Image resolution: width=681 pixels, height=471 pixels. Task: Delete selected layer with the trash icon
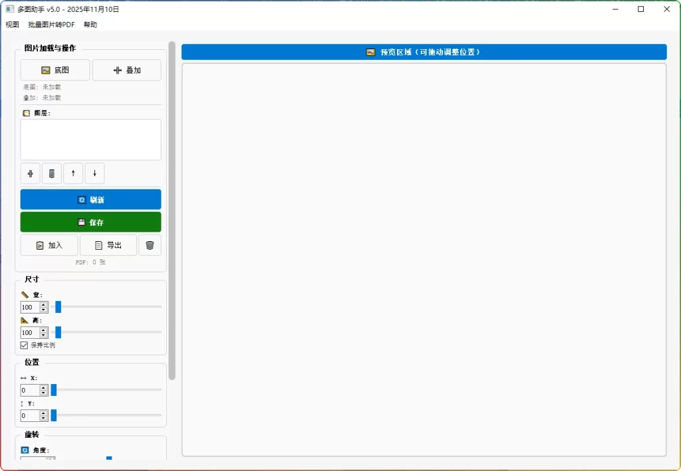[51, 173]
